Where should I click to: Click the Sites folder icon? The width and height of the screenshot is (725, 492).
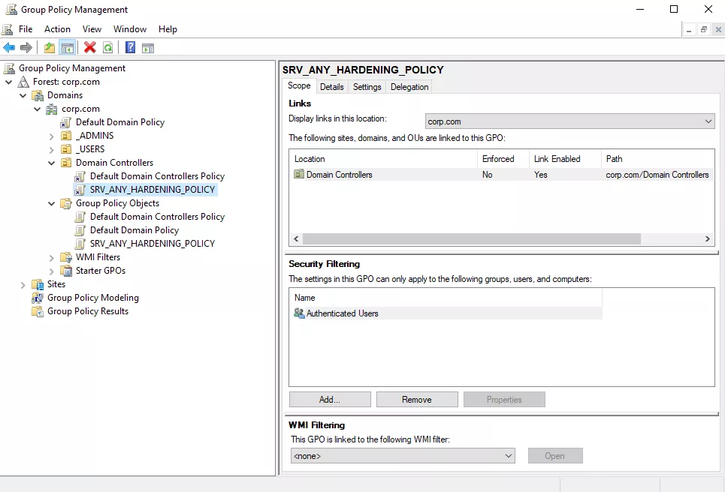click(x=38, y=284)
